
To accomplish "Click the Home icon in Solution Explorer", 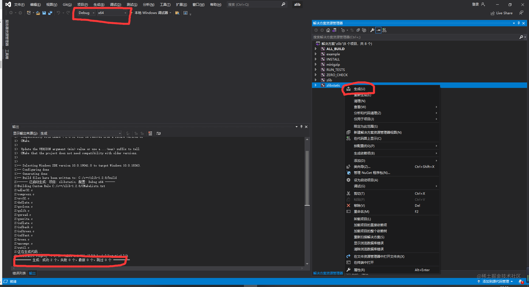I will 328,30.
